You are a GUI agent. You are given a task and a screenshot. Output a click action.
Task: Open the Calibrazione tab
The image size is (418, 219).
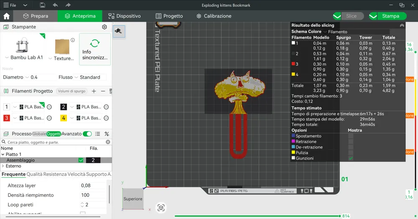(x=214, y=16)
